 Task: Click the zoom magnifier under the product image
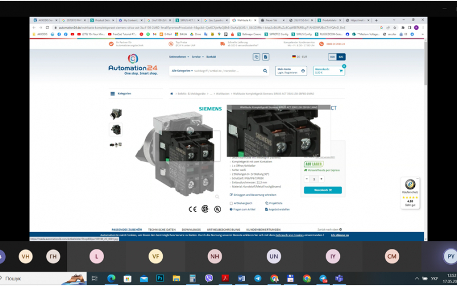[x=217, y=197]
